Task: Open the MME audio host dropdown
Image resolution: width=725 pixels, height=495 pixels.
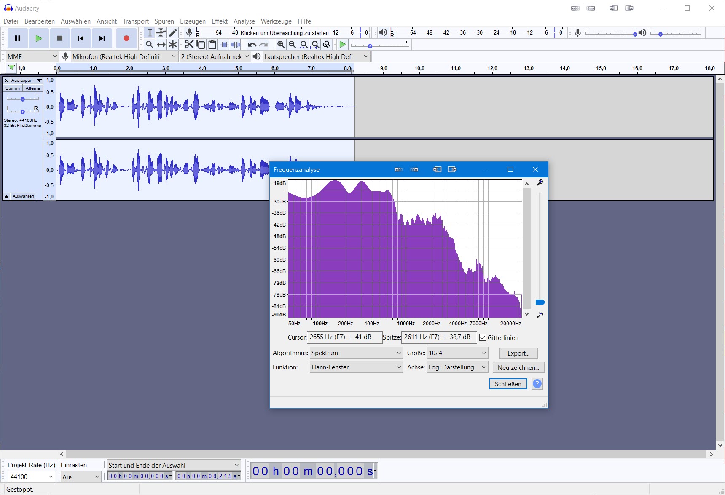Action: [32, 56]
